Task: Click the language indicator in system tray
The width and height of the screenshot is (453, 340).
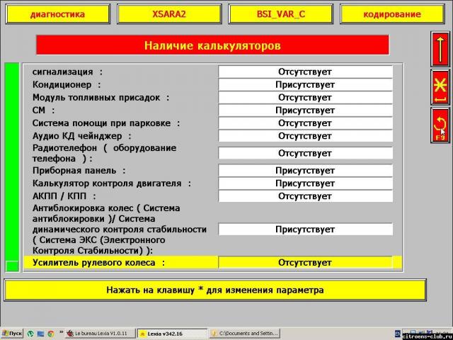Action: (x=398, y=334)
